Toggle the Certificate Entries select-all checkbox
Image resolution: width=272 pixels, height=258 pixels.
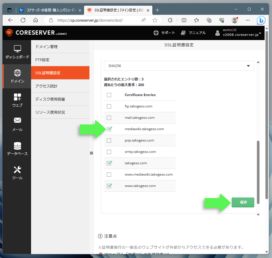pyautogui.click(x=109, y=95)
